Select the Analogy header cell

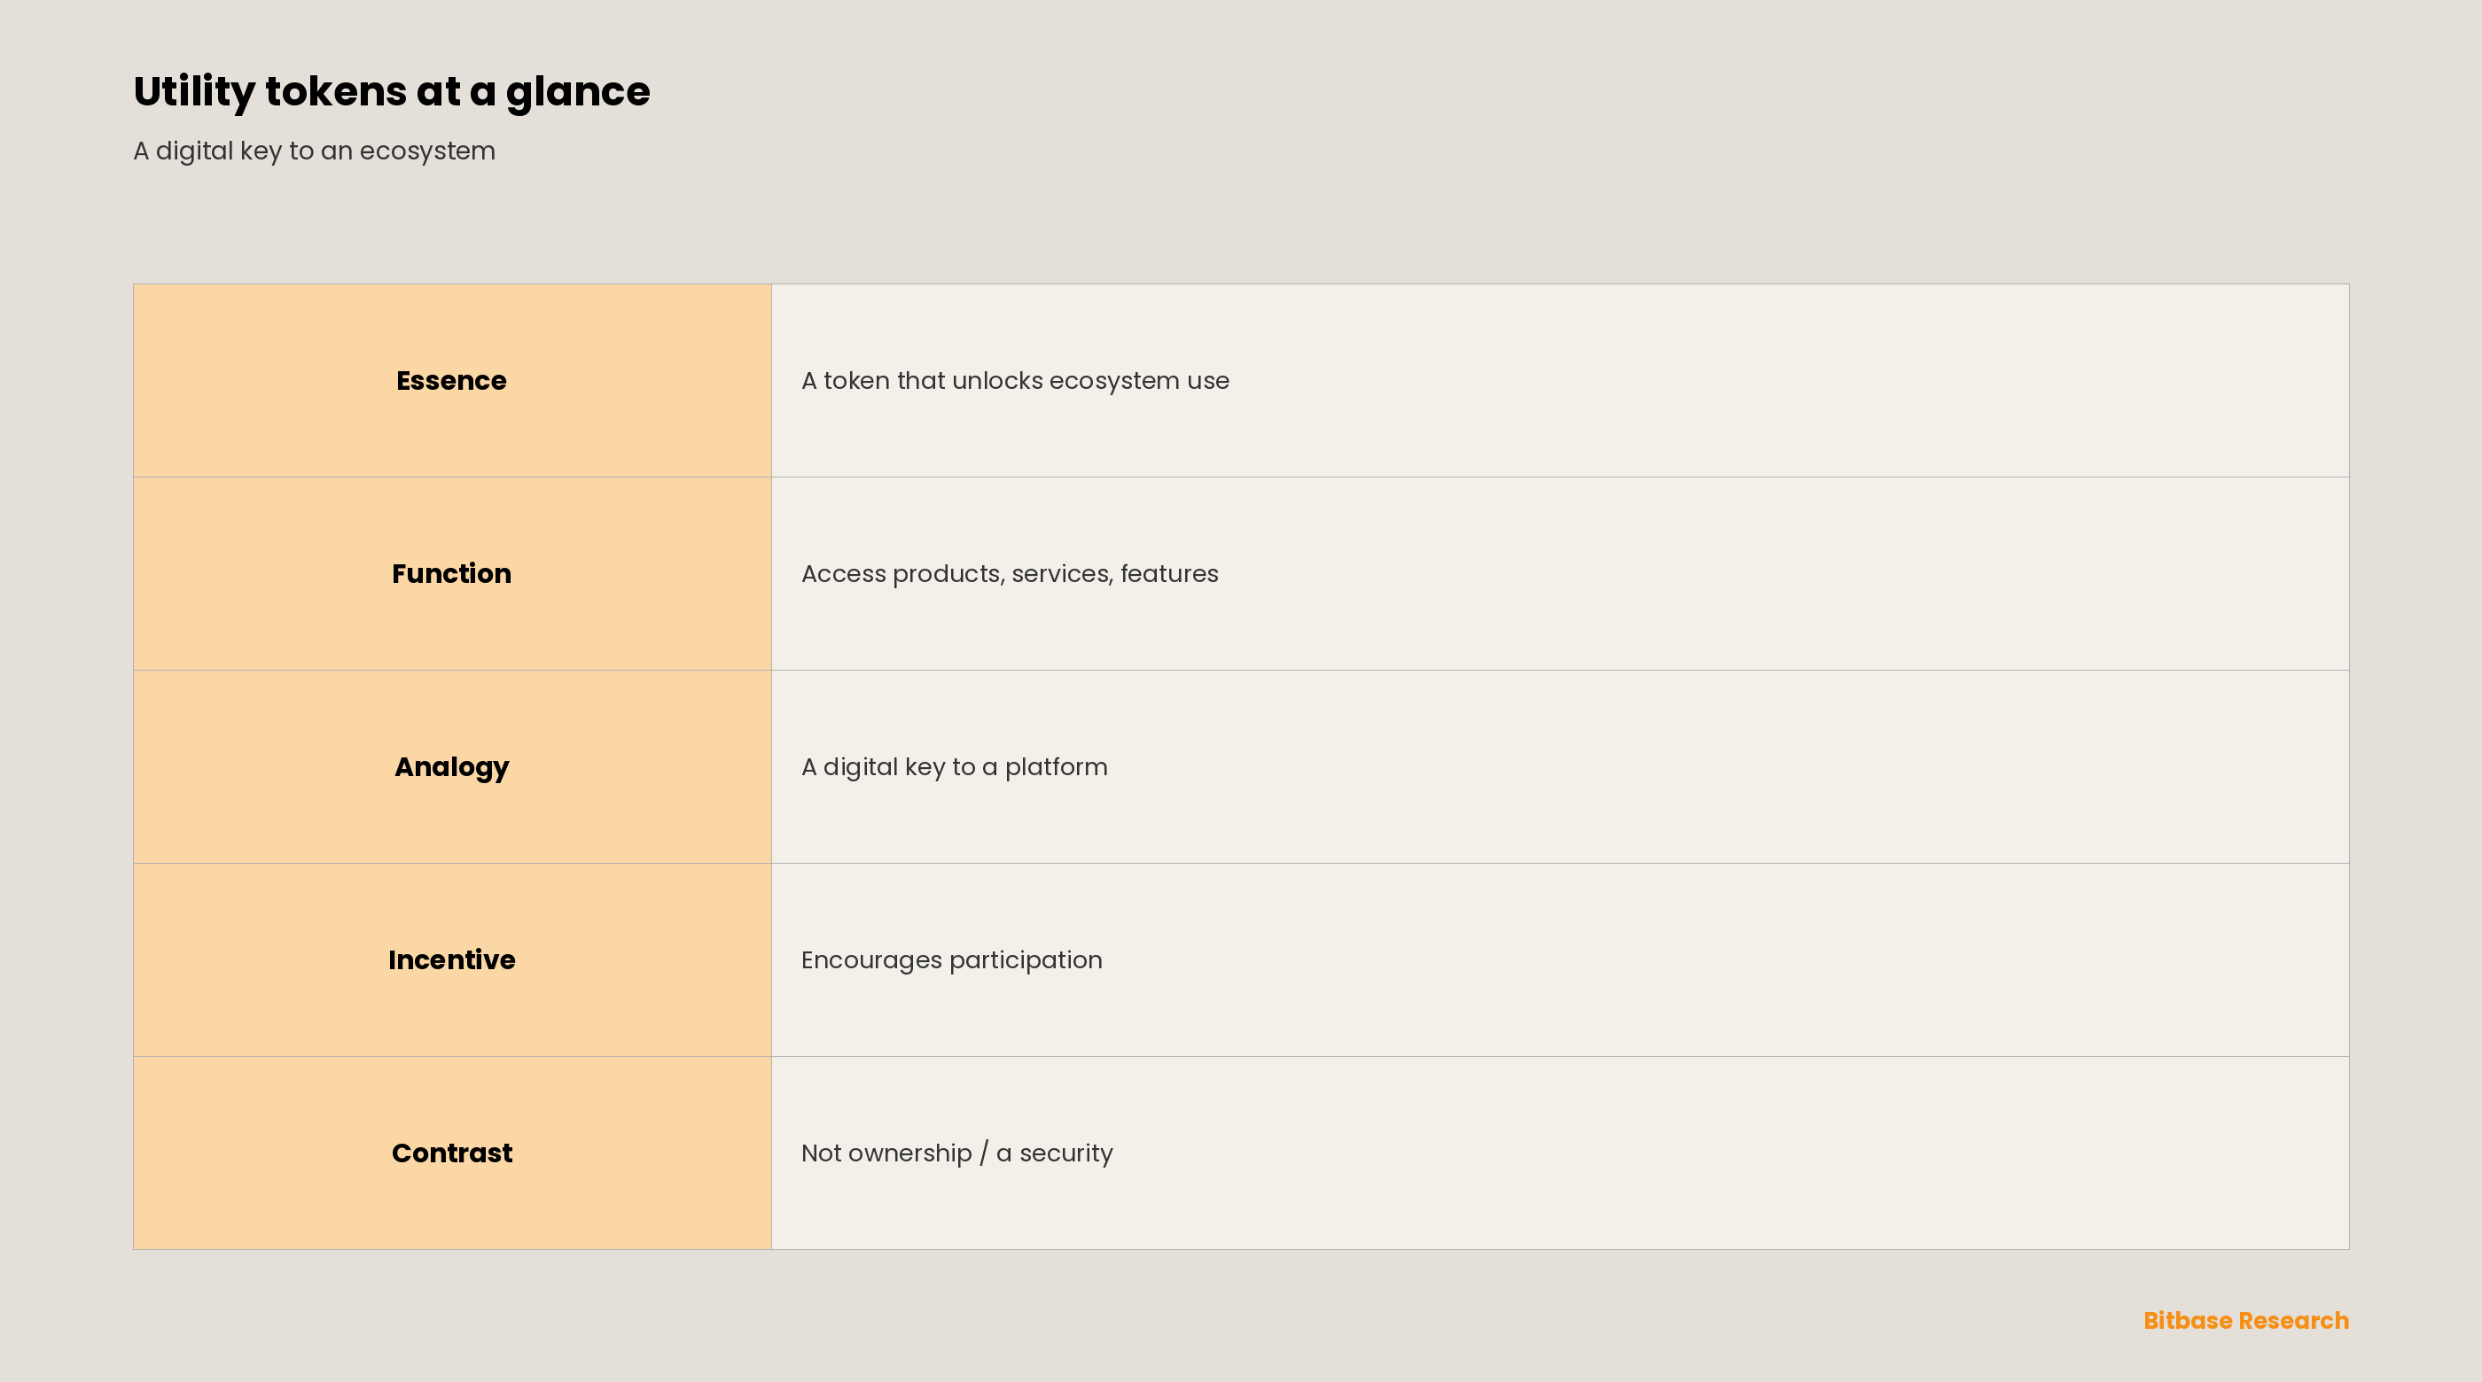pos(452,767)
